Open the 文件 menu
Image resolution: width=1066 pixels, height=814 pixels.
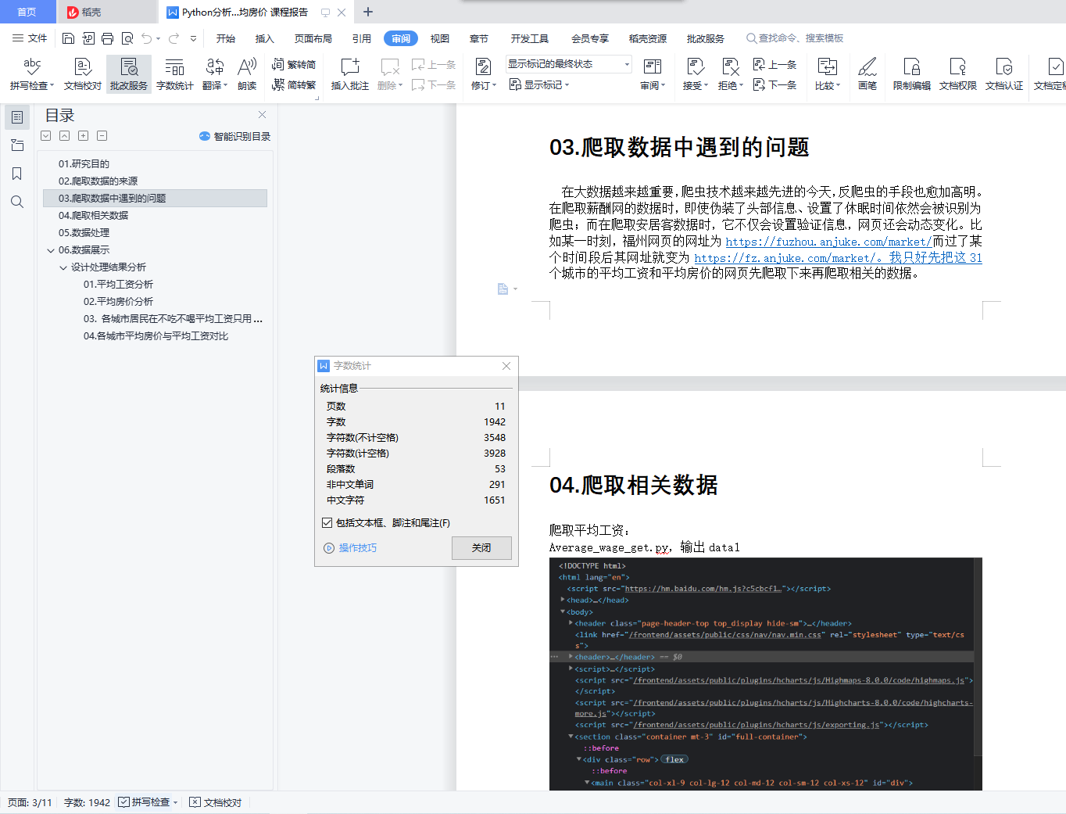[30, 38]
